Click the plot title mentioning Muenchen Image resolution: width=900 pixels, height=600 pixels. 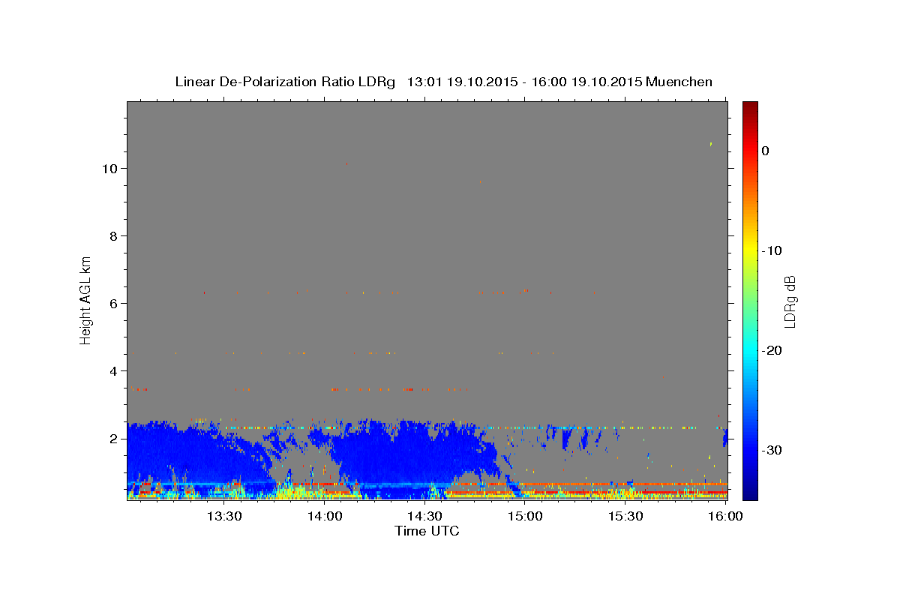pyautogui.click(x=443, y=82)
